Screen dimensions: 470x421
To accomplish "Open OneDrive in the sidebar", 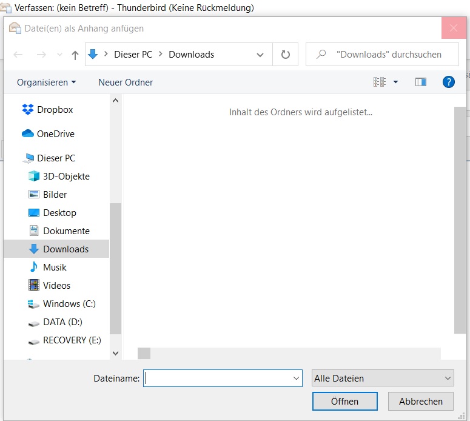I will pos(55,134).
